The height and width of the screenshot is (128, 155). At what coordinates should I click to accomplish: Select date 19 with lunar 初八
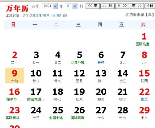79,95
